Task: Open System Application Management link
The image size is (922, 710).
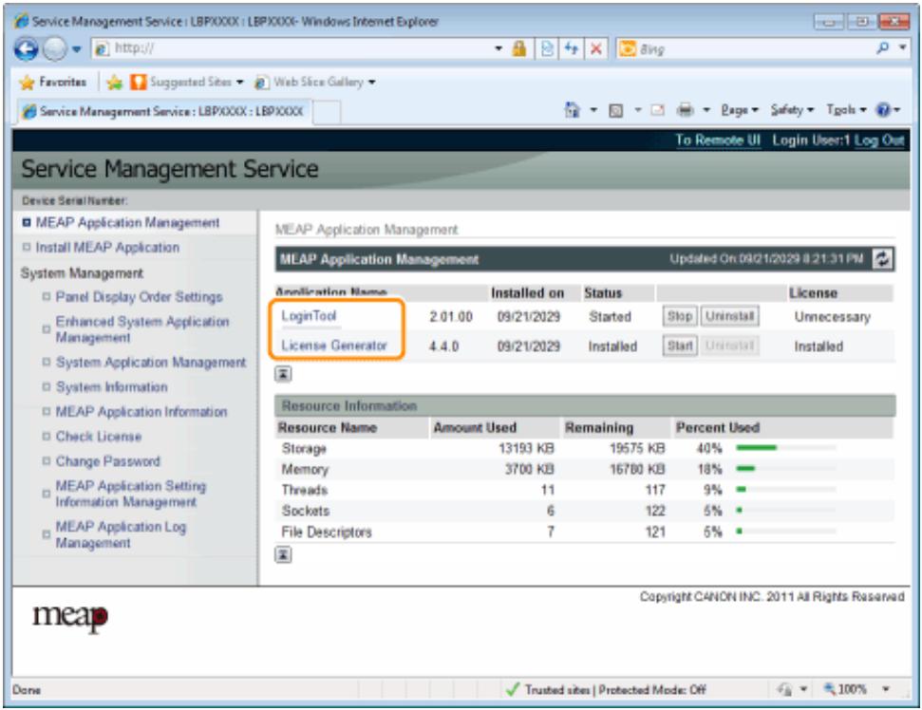Action: click(151, 362)
